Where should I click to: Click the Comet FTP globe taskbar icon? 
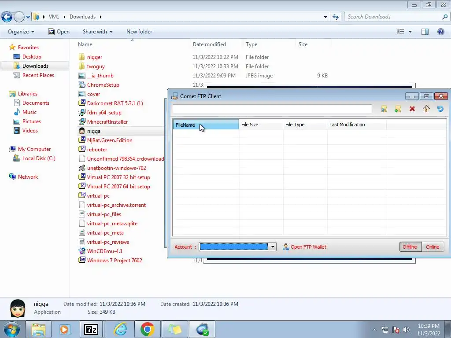point(202,329)
